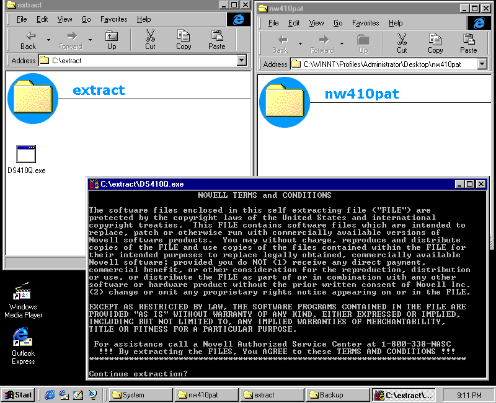496x403 pixels.
Task: Click the 9:11 PM system tray clock
Action: coord(469,395)
